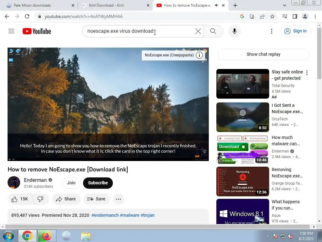Open Chrome three-dot menu
This screenshot has width=322, height=242.
click(315, 16)
